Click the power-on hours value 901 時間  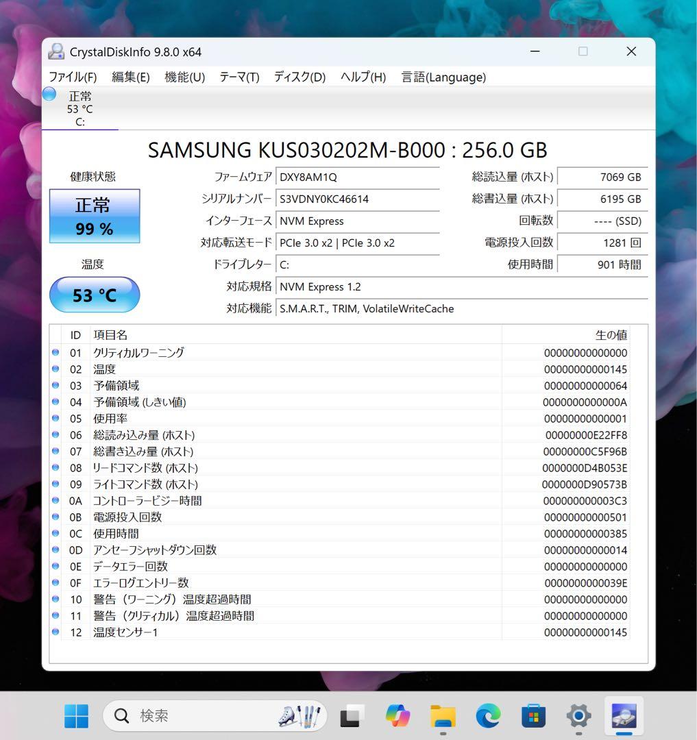pos(602,264)
